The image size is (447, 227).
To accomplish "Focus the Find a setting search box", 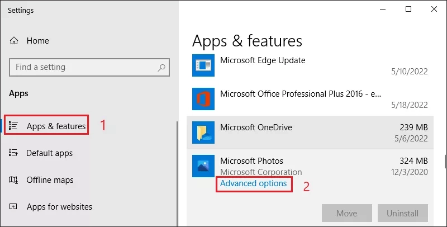I will click(89, 67).
